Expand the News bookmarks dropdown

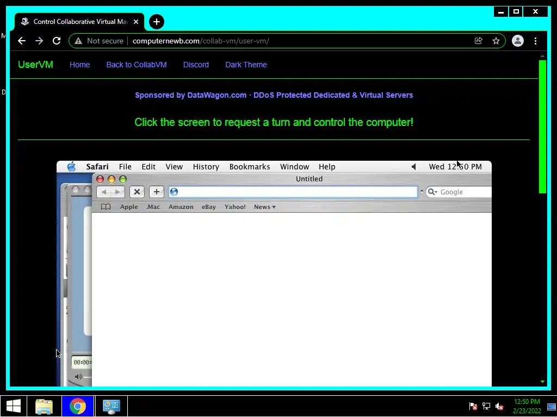click(265, 207)
